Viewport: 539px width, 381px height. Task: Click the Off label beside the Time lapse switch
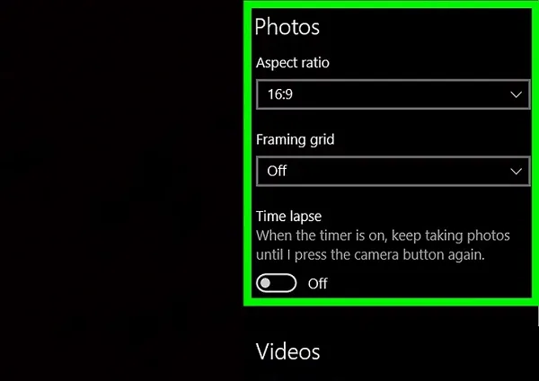[318, 284]
